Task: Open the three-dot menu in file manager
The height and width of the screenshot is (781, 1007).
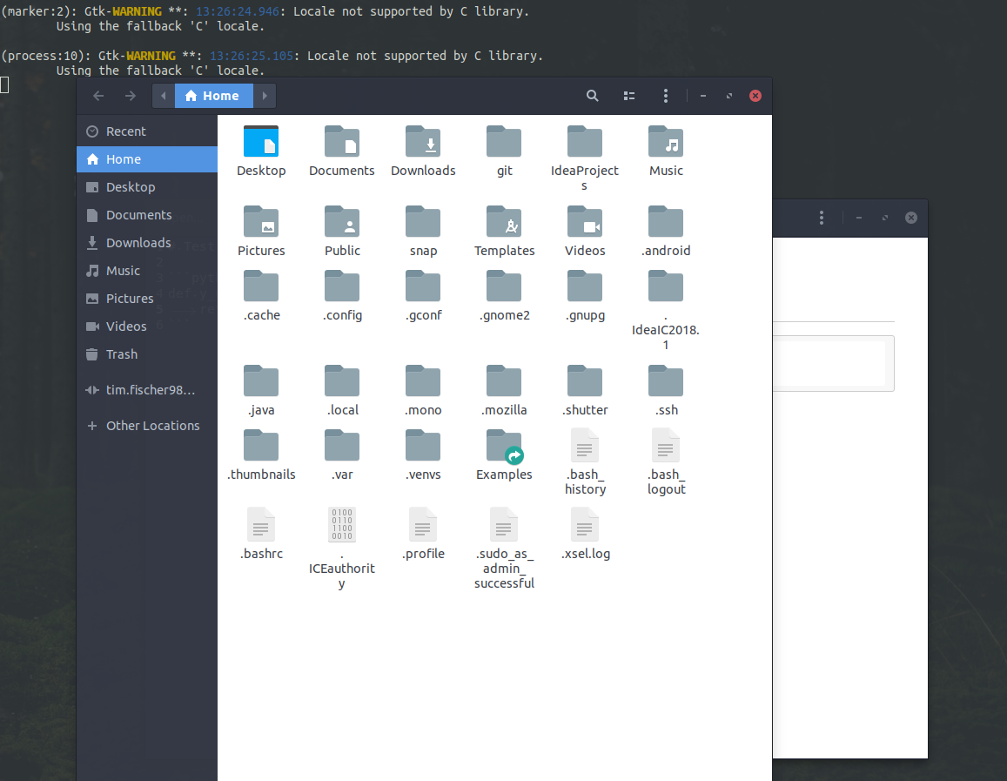Action: (x=665, y=96)
